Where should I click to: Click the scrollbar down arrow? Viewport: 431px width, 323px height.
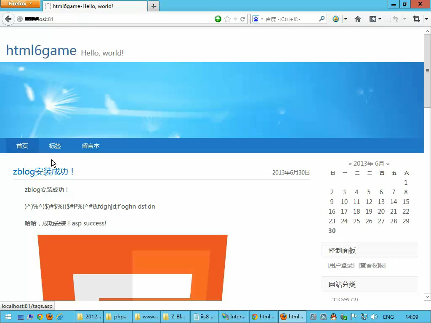428,297
